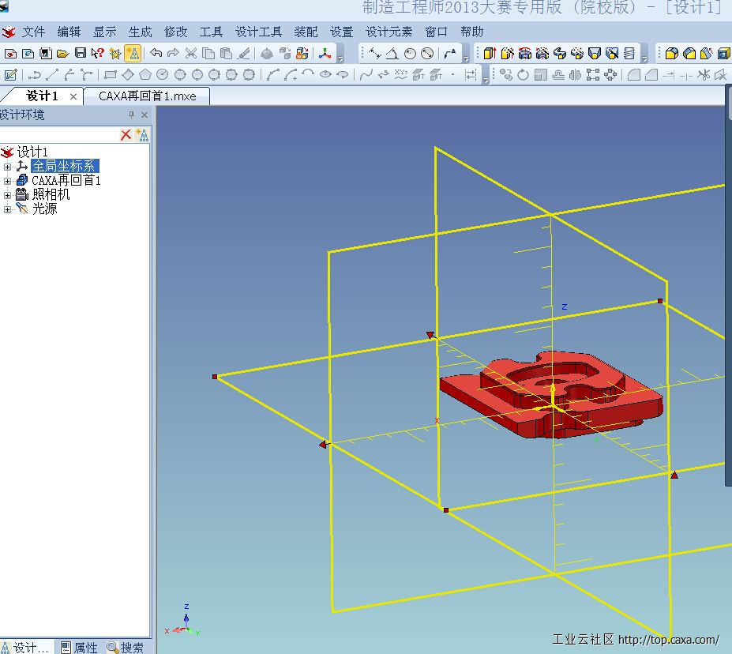Expand the CAXA再回首1 tree node
This screenshot has height=654, width=732.
click(7, 181)
